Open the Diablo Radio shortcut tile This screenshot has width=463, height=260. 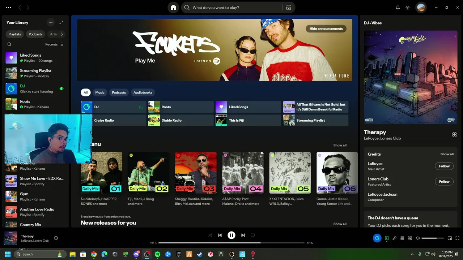[x=181, y=120]
